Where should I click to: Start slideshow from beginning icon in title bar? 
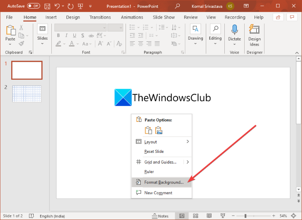[x=81, y=6]
